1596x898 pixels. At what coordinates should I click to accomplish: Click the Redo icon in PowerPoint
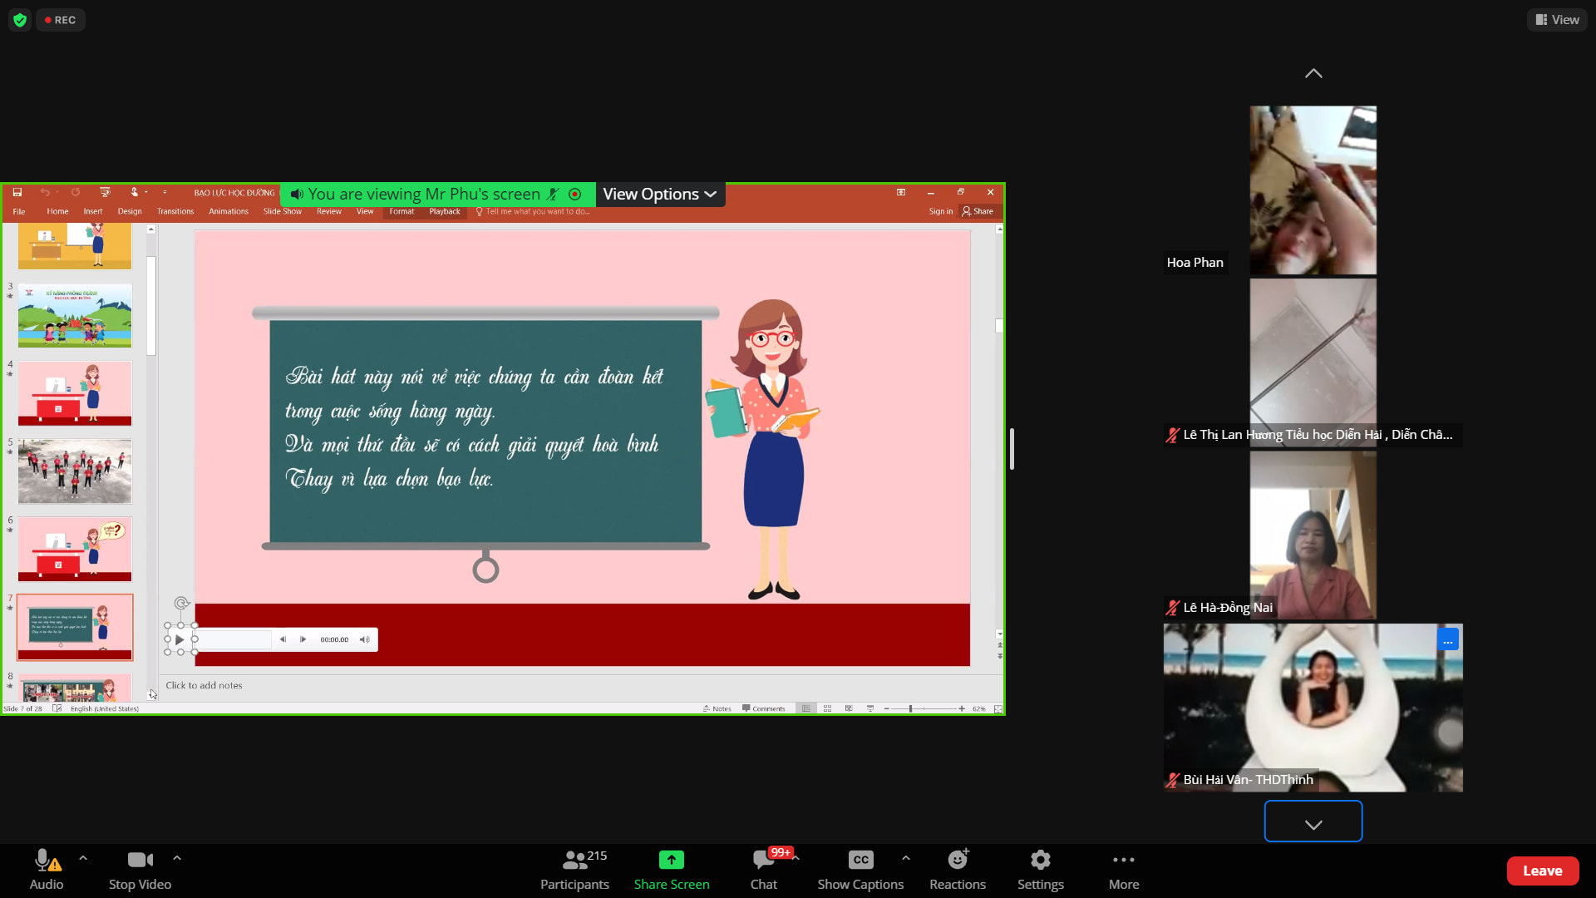75,192
